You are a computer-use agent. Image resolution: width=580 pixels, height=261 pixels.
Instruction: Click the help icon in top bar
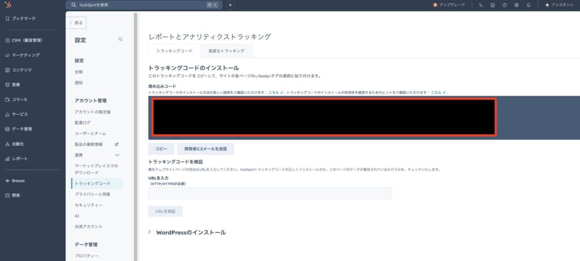(504, 5)
